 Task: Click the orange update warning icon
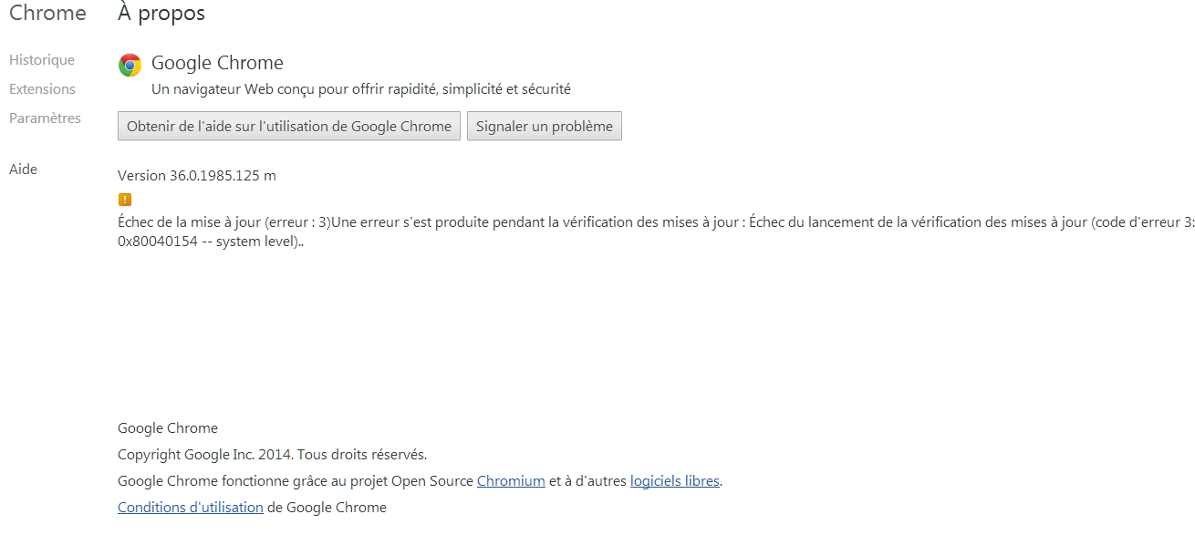click(x=125, y=200)
